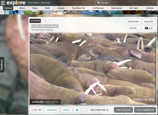Click the cloud download APP button

(x=149, y=28)
